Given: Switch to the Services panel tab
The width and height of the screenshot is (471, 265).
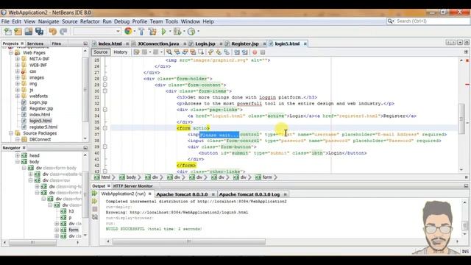Looking at the screenshot, I should (35, 43).
